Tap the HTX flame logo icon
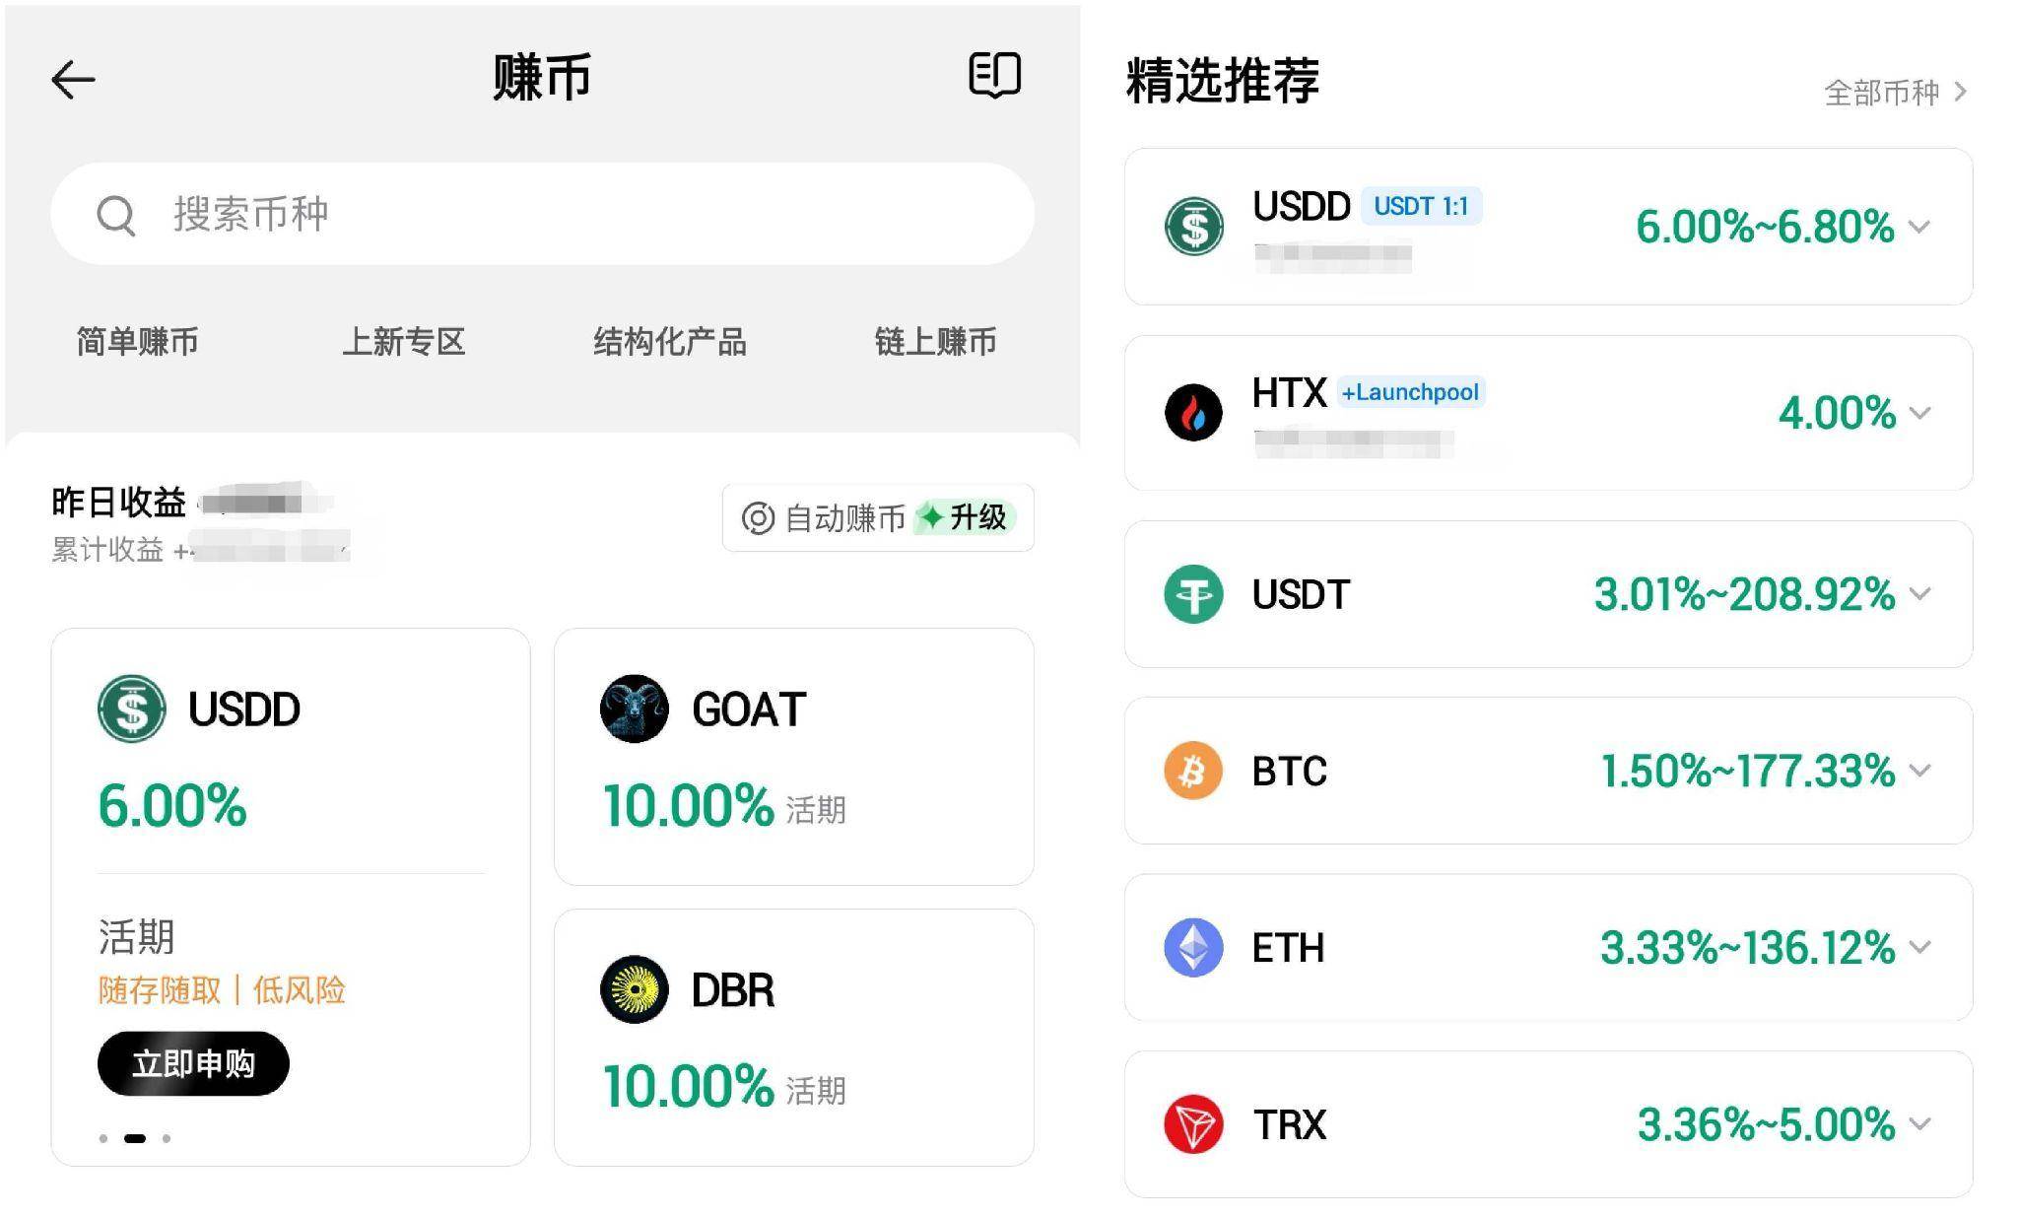The height and width of the screenshot is (1217, 2018). [1193, 412]
